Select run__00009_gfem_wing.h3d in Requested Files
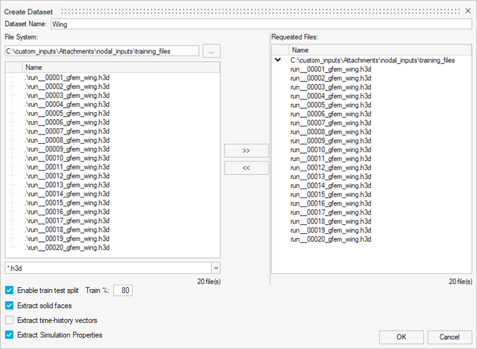Screen dimensions: 477x349 point(331,141)
